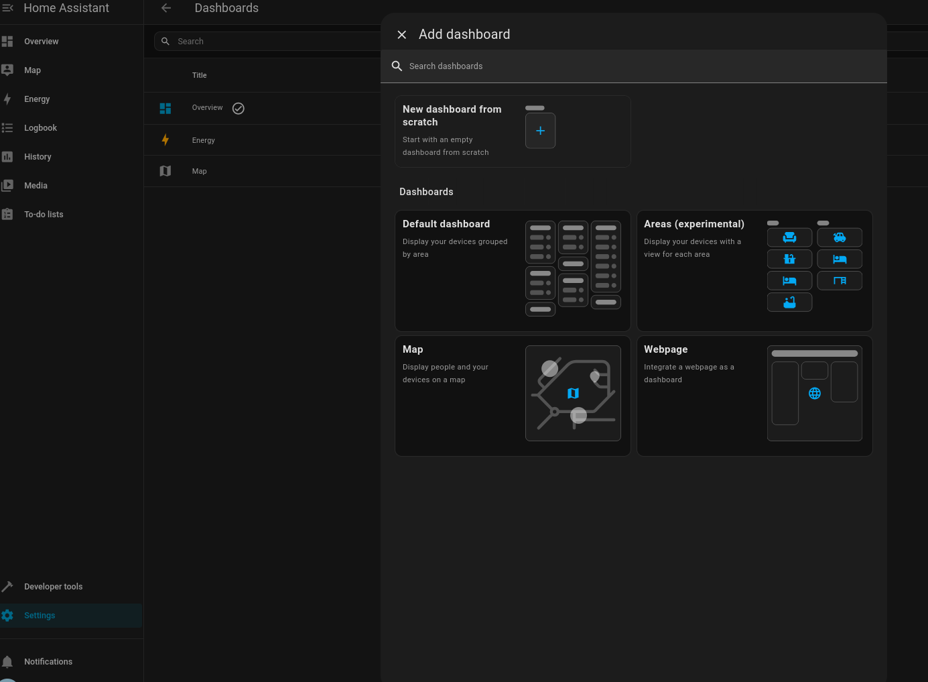Image resolution: width=928 pixels, height=682 pixels.
Task: Open Developer tools from the sidebar
Action: coord(71,587)
